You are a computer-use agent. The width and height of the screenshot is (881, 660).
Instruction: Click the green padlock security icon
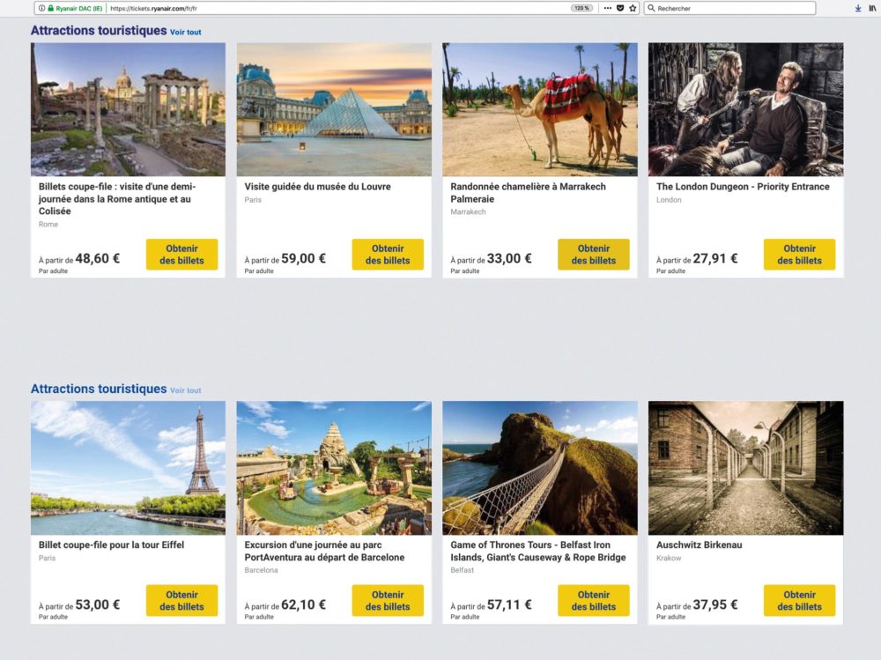click(50, 8)
